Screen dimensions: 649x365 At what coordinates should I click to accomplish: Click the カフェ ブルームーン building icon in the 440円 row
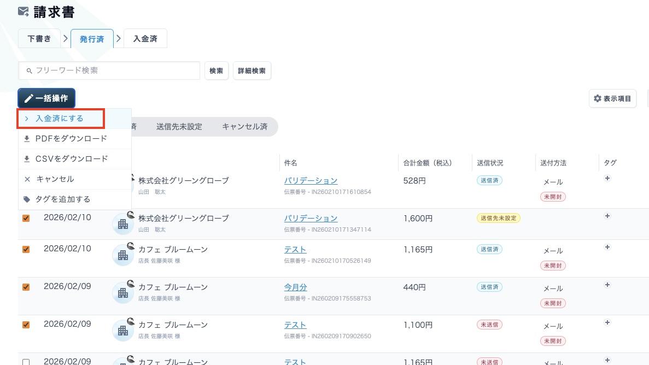click(123, 292)
